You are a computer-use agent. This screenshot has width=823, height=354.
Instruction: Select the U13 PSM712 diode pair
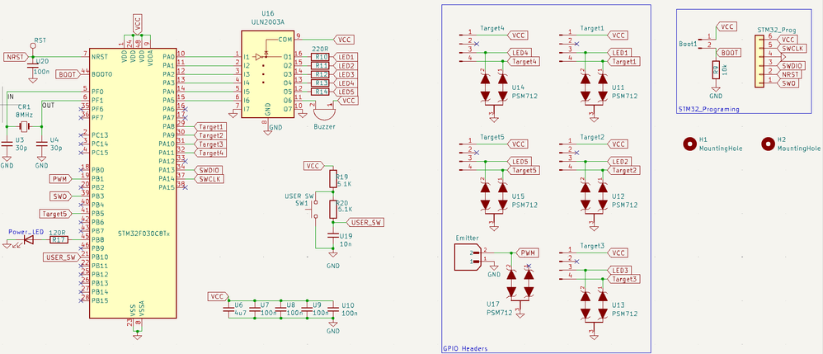[x=594, y=305]
